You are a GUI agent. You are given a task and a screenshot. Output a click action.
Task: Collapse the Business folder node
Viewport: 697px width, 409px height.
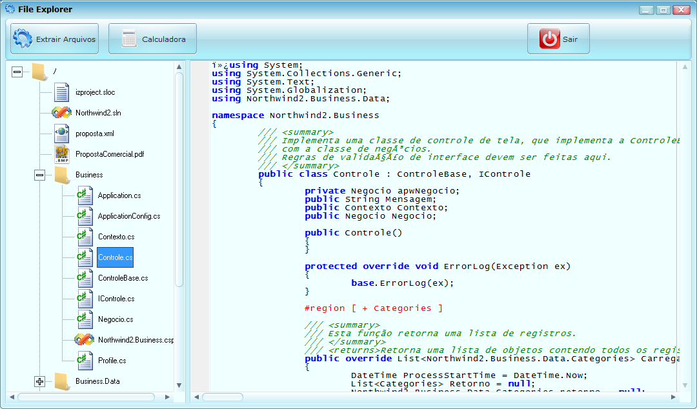(x=39, y=175)
